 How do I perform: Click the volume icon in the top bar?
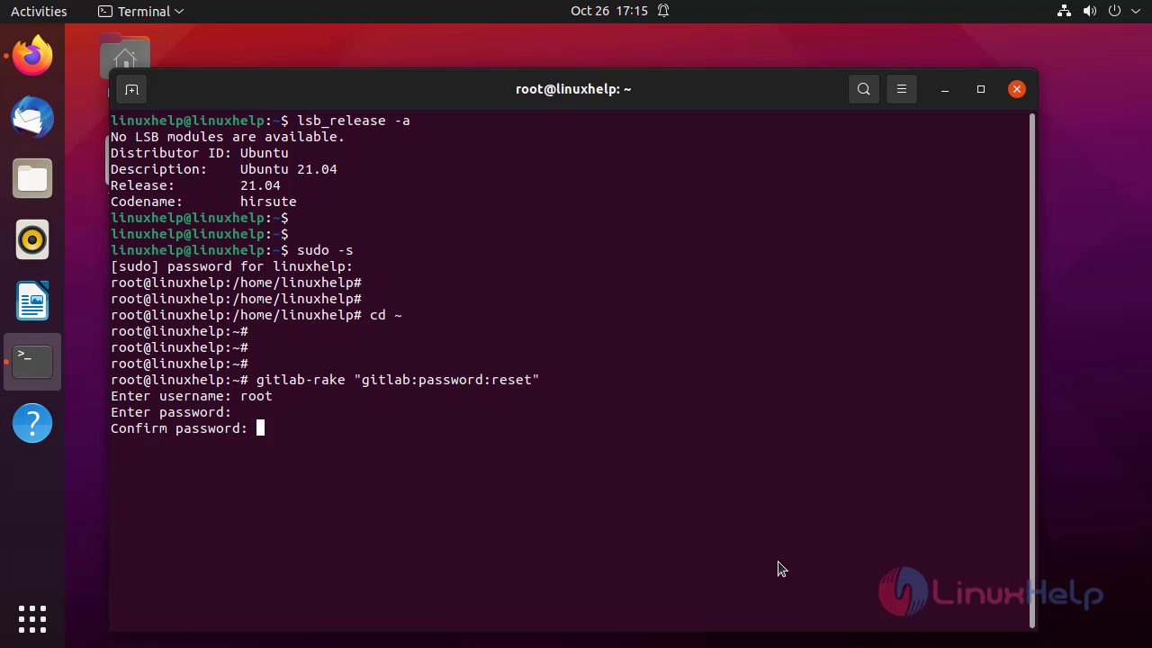tap(1090, 12)
